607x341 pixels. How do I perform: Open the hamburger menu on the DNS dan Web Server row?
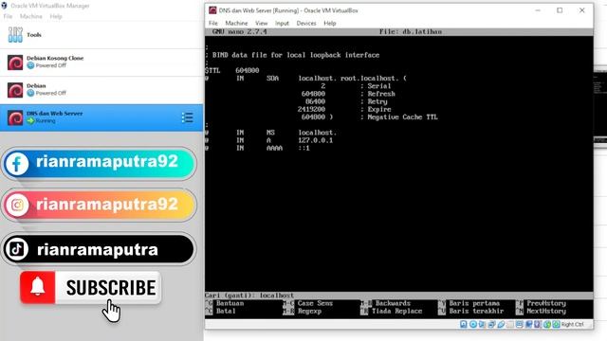188,117
